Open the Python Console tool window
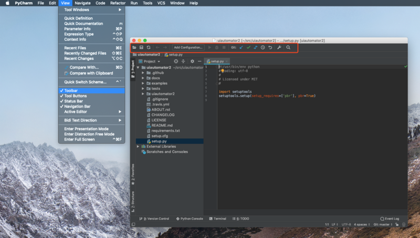Viewport: 420px width, 238px height. pyautogui.click(x=190, y=219)
